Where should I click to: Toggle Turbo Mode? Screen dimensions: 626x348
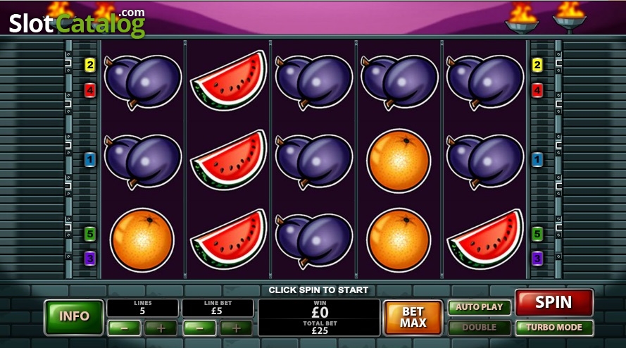[554, 328]
